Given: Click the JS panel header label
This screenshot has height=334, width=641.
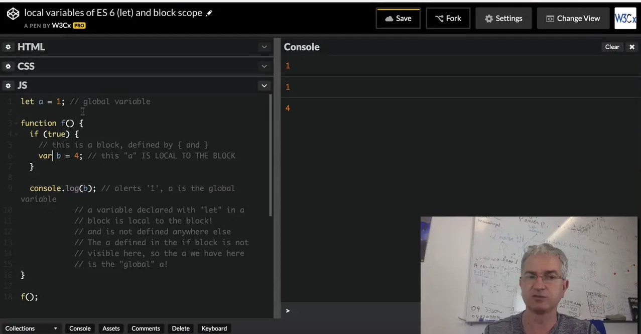Looking at the screenshot, I should point(23,85).
